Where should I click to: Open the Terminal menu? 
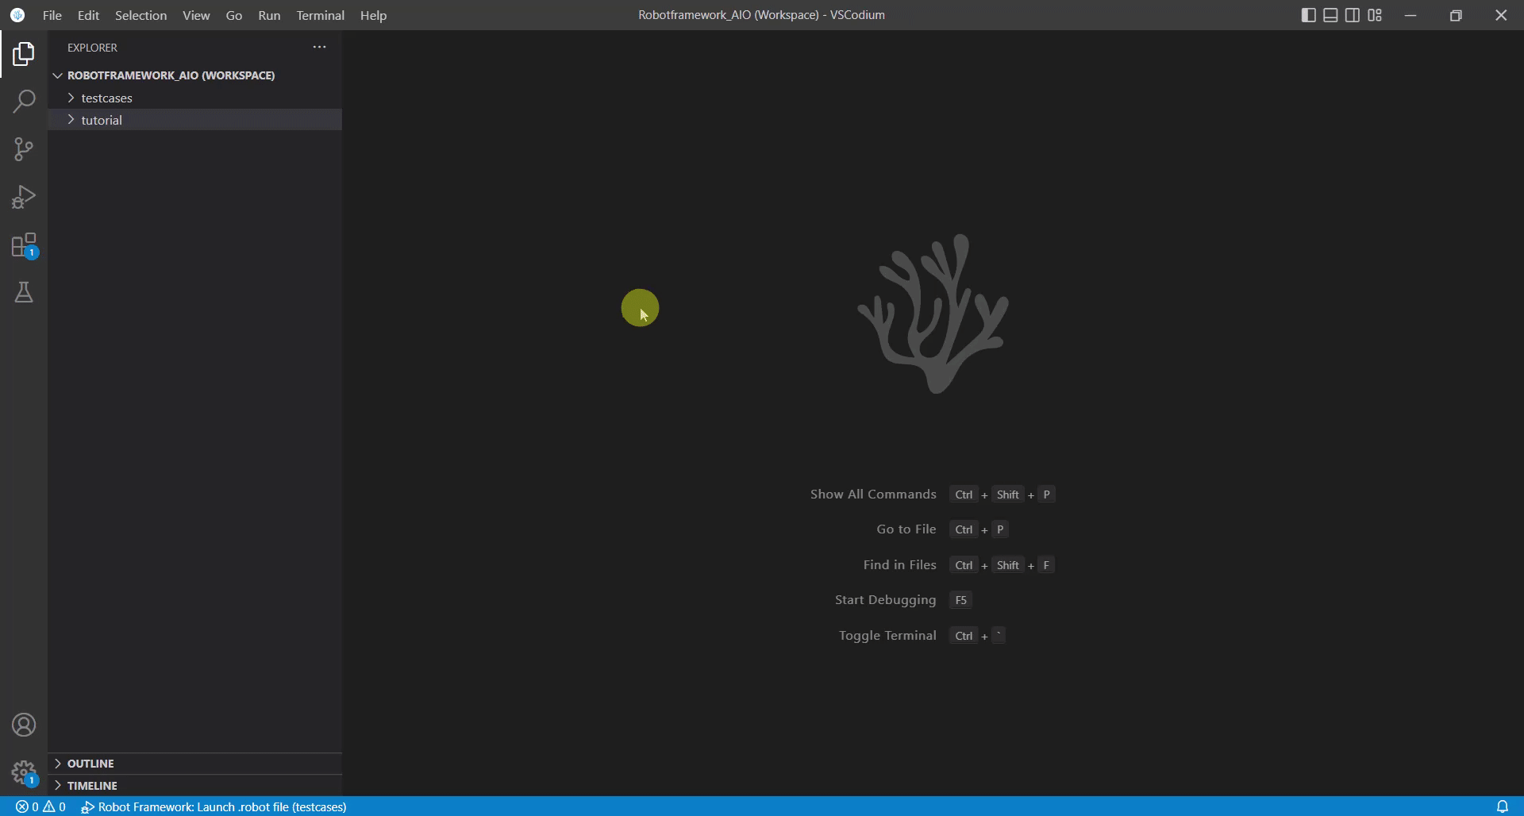click(x=319, y=15)
